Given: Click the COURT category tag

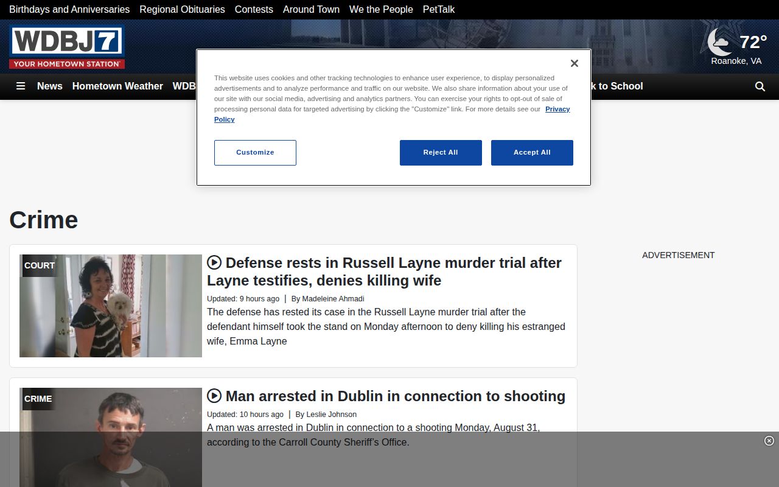Looking at the screenshot, I should 40,265.
